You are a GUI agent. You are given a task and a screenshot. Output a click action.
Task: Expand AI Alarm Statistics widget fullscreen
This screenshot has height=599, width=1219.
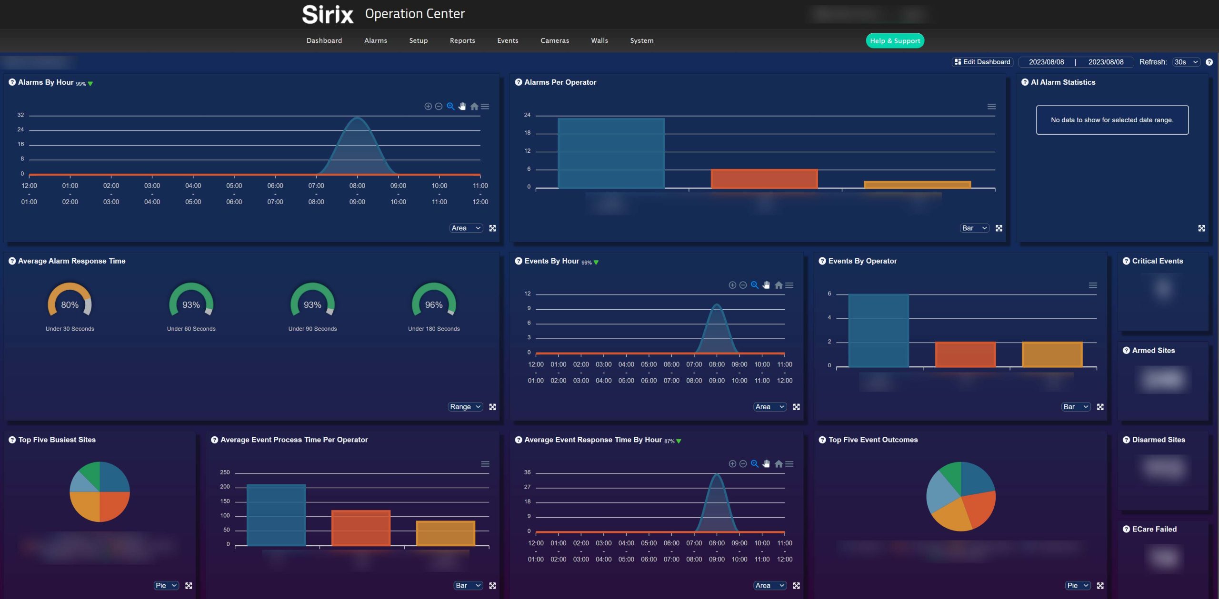click(x=1201, y=228)
